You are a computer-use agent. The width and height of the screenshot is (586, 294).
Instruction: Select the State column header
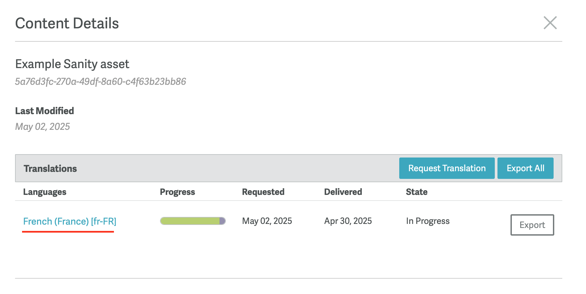point(417,192)
